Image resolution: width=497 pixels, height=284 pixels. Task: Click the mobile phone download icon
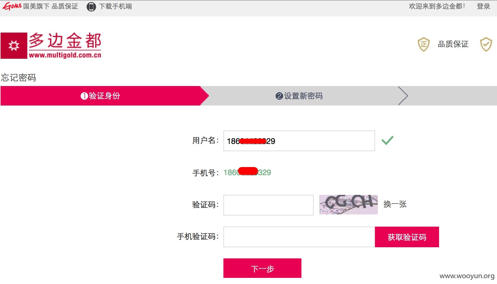(x=91, y=7)
